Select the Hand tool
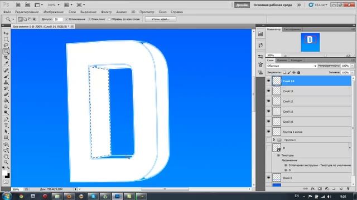The height and width of the screenshot is (200, 357). click(x=6, y=156)
